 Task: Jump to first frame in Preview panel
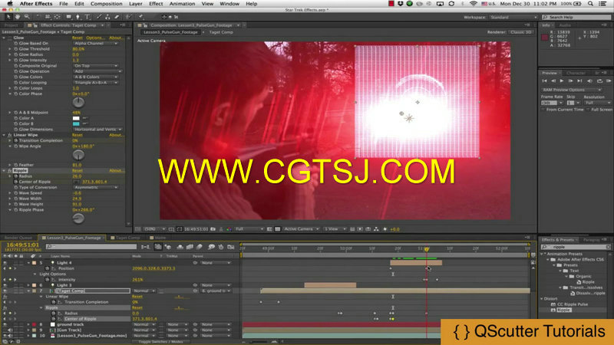click(544, 81)
